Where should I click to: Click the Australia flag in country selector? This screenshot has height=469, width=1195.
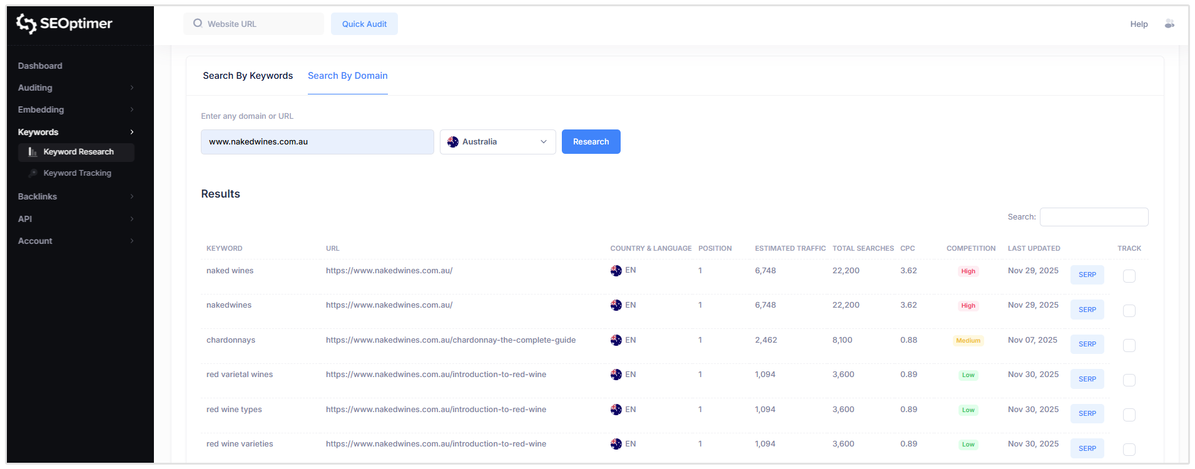tap(453, 142)
